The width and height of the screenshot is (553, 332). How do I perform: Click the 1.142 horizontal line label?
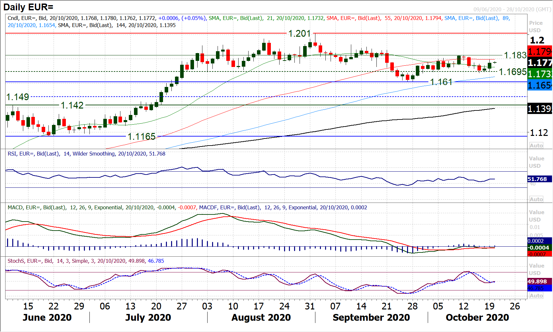pos(72,105)
